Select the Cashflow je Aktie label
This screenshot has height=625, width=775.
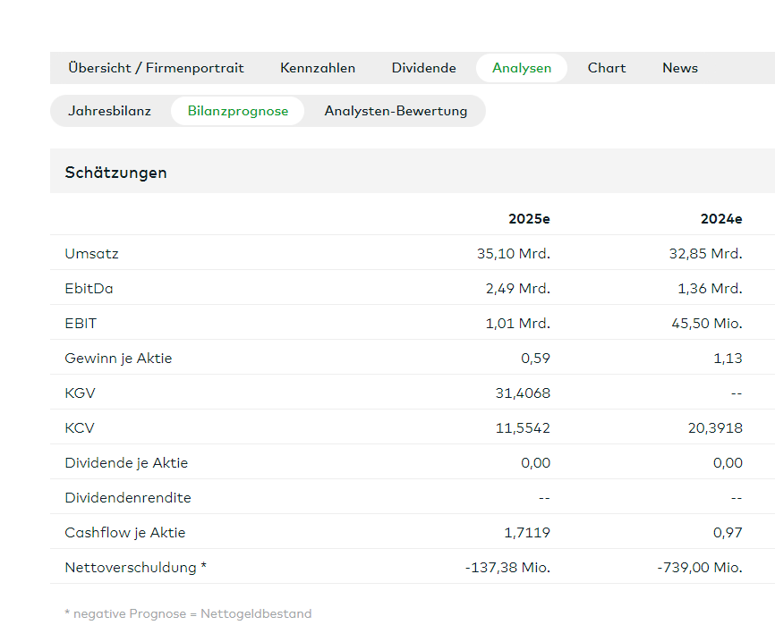(125, 533)
